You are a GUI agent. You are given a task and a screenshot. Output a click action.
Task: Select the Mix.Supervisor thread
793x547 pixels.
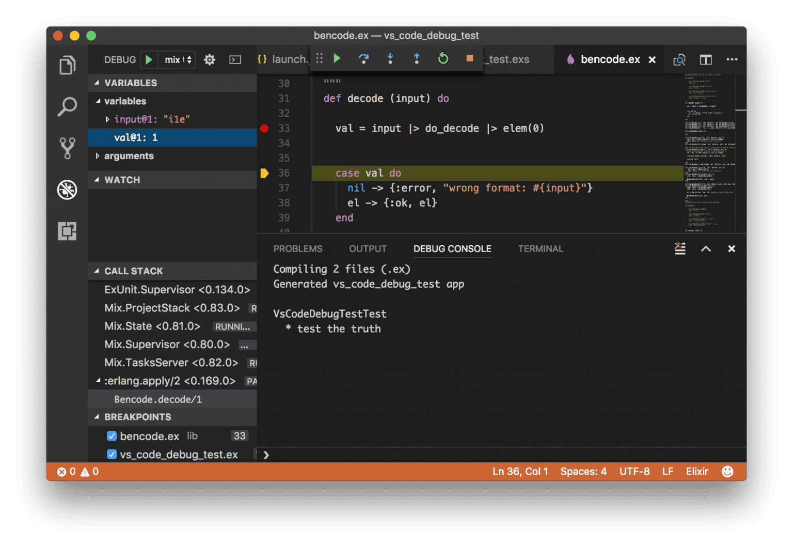(172, 345)
